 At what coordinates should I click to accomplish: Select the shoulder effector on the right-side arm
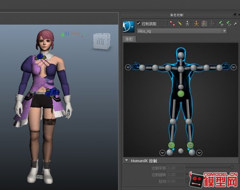pos(193,68)
